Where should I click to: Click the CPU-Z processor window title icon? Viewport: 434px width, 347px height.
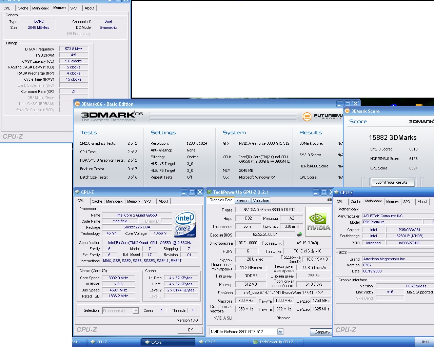point(77,192)
